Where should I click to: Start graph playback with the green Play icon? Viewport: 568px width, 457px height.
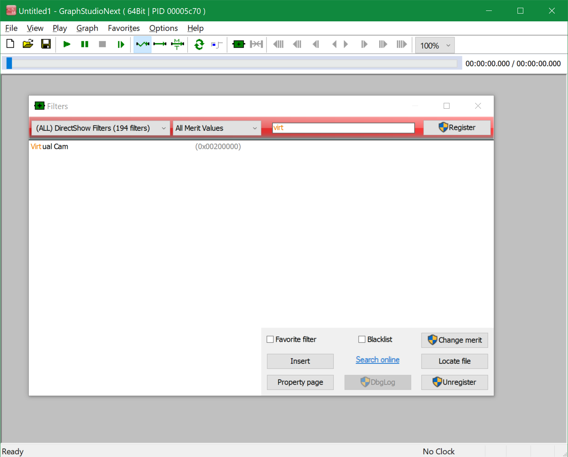pos(67,44)
